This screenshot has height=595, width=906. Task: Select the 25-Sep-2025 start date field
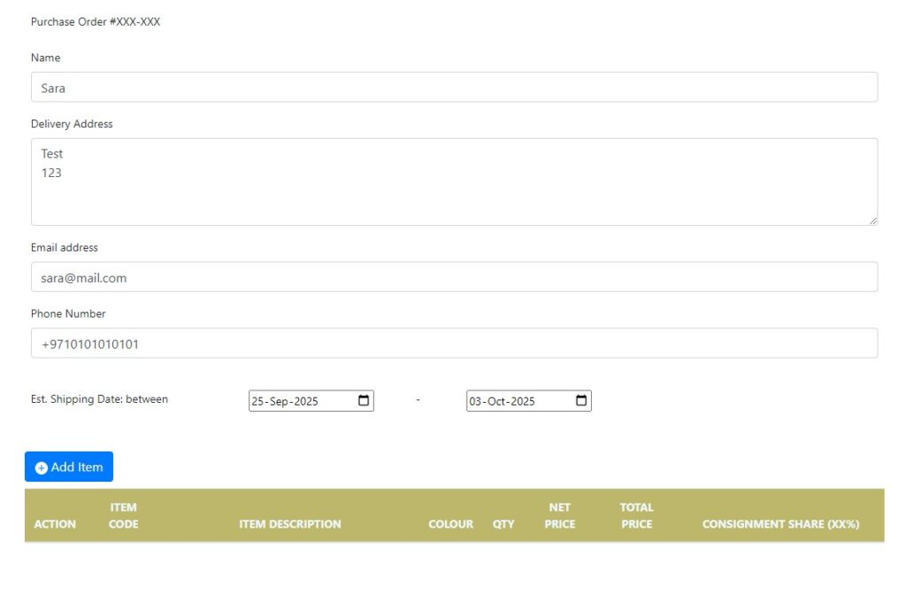(x=301, y=401)
